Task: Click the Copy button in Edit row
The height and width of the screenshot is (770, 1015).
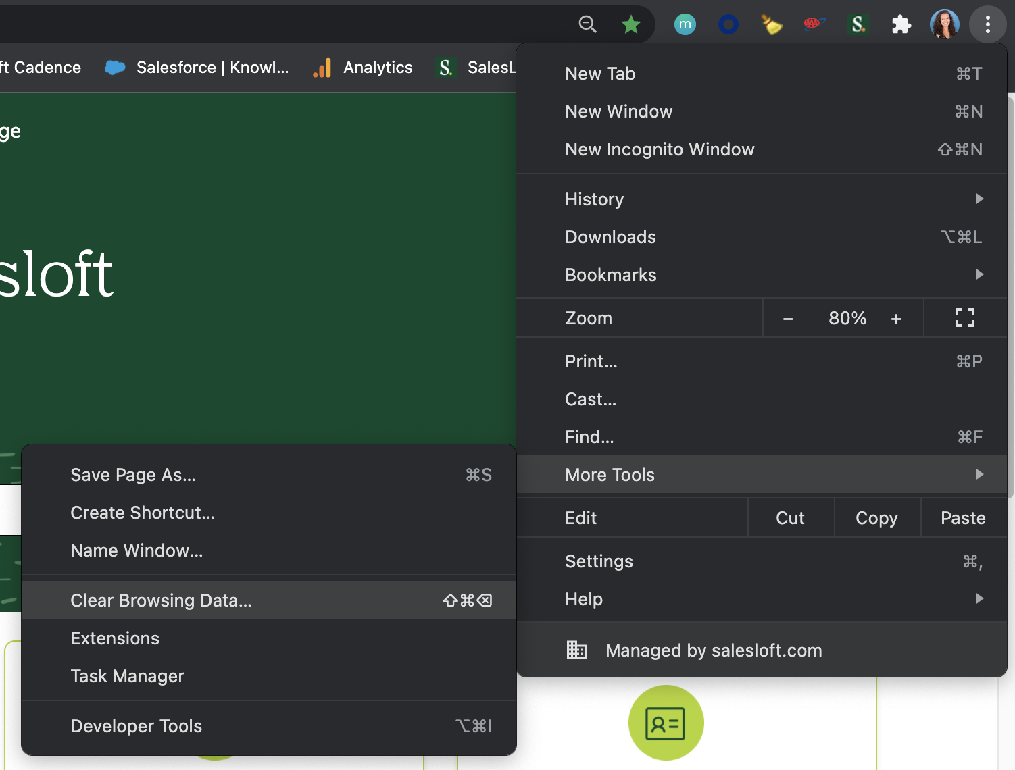Action: tap(876, 518)
